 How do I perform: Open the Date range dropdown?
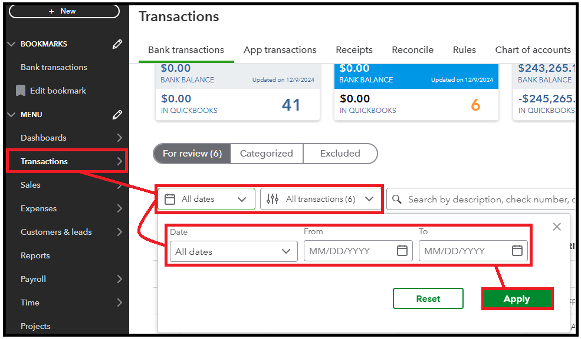coord(233,251)
